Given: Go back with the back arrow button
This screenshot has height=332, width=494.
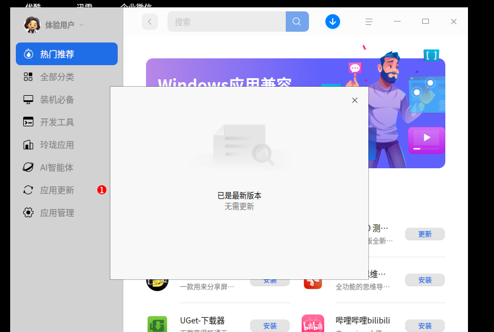Looking at the screenshot, I should [x=150, y=22].
